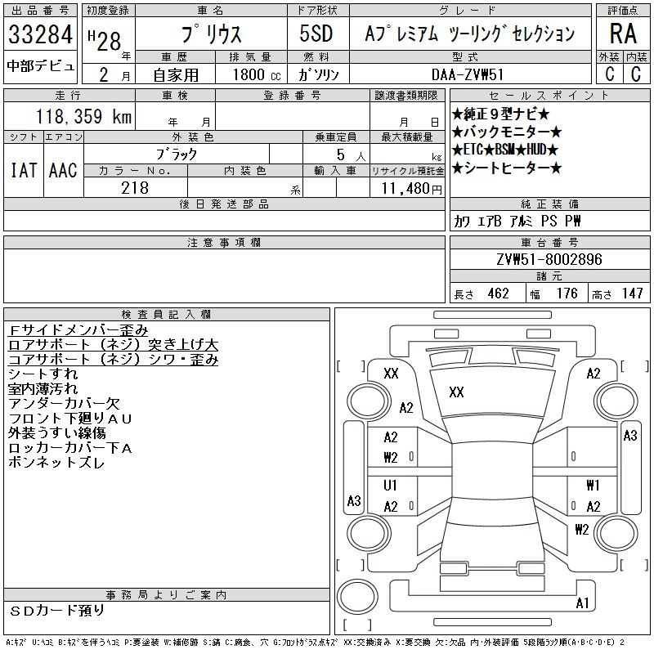The width and height of the screenshot is (654, 654).
Task: Select the Fサイドメンバー歪み inspector note
Action: tap(78, 330)
